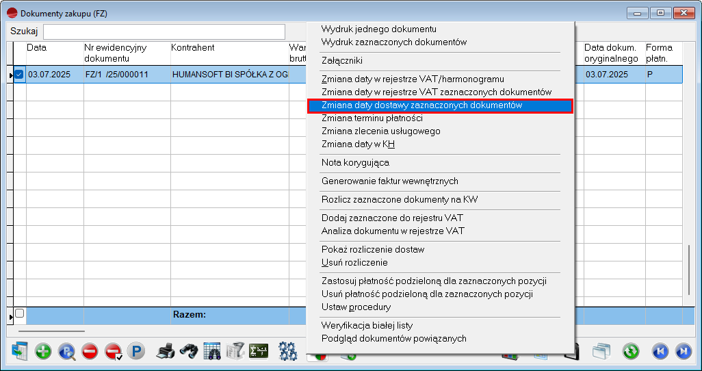
Task: Choose Rozlicz zaznaczone dokumenty na KW
Action: (x=400, y=199)
